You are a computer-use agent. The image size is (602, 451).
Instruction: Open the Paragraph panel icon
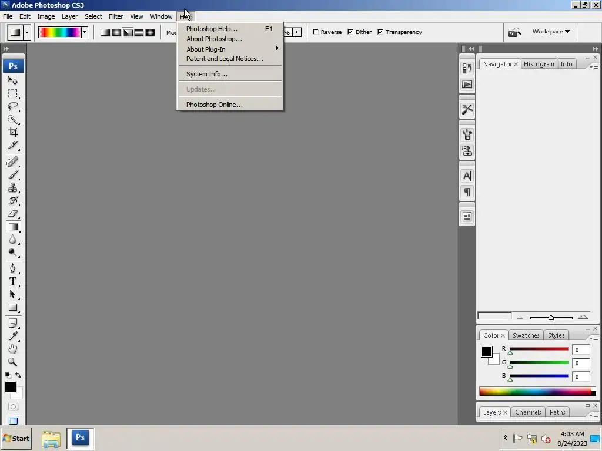click(x=467, y=192)
